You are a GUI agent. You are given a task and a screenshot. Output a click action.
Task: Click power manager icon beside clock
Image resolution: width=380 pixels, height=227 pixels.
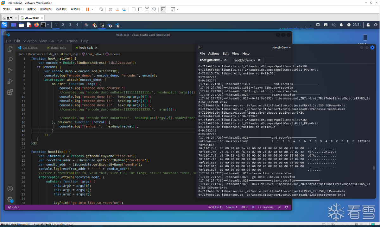pyautogui.click(x=349, y=25)
